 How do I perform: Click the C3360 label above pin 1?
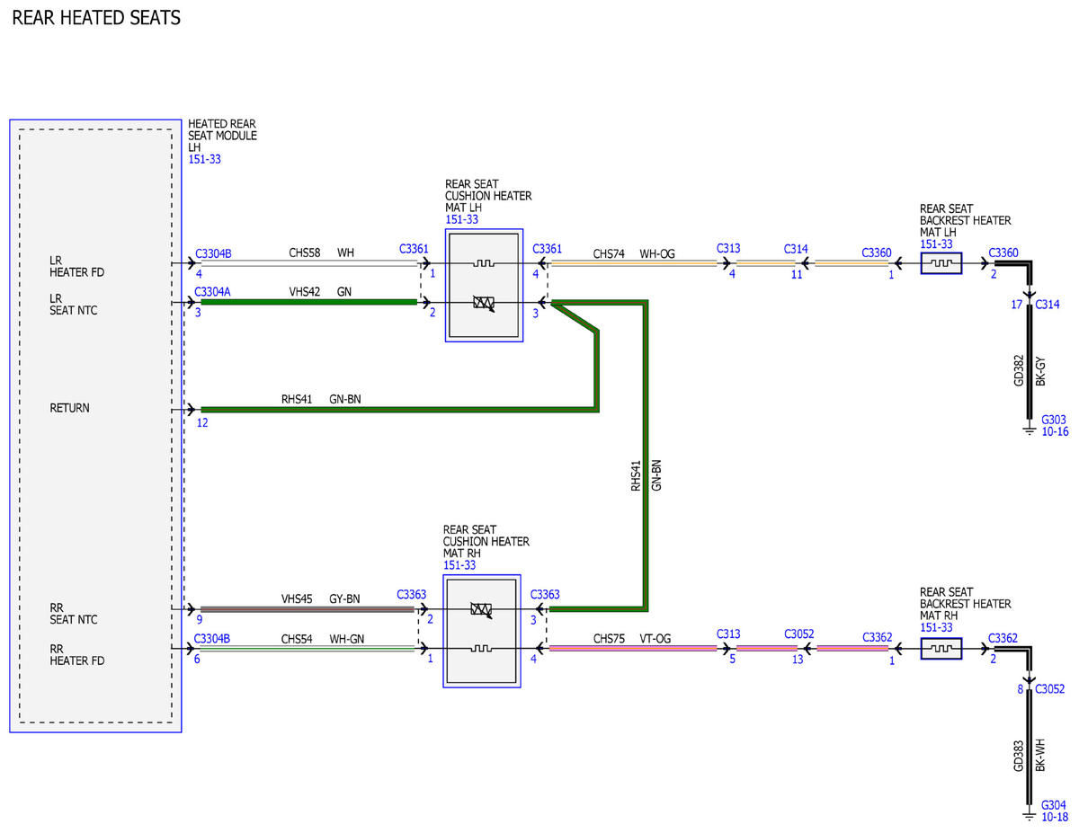pyautogui.click(x=877, y=253)
